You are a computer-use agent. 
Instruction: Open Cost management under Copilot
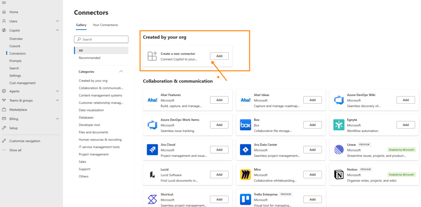[x=23, y=83]
